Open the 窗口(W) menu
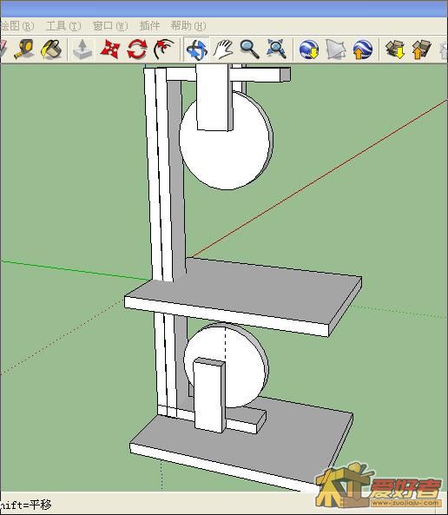Image resolution: width=448 pixels, height=515 pixels. (110, 25)
